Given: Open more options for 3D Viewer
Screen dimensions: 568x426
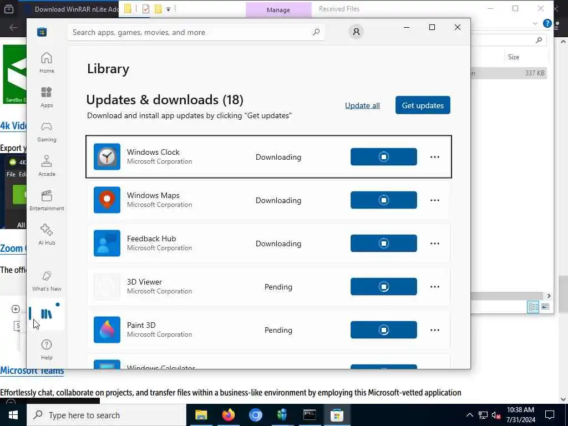Looking at the screenshot, I should tap(435, 287).
